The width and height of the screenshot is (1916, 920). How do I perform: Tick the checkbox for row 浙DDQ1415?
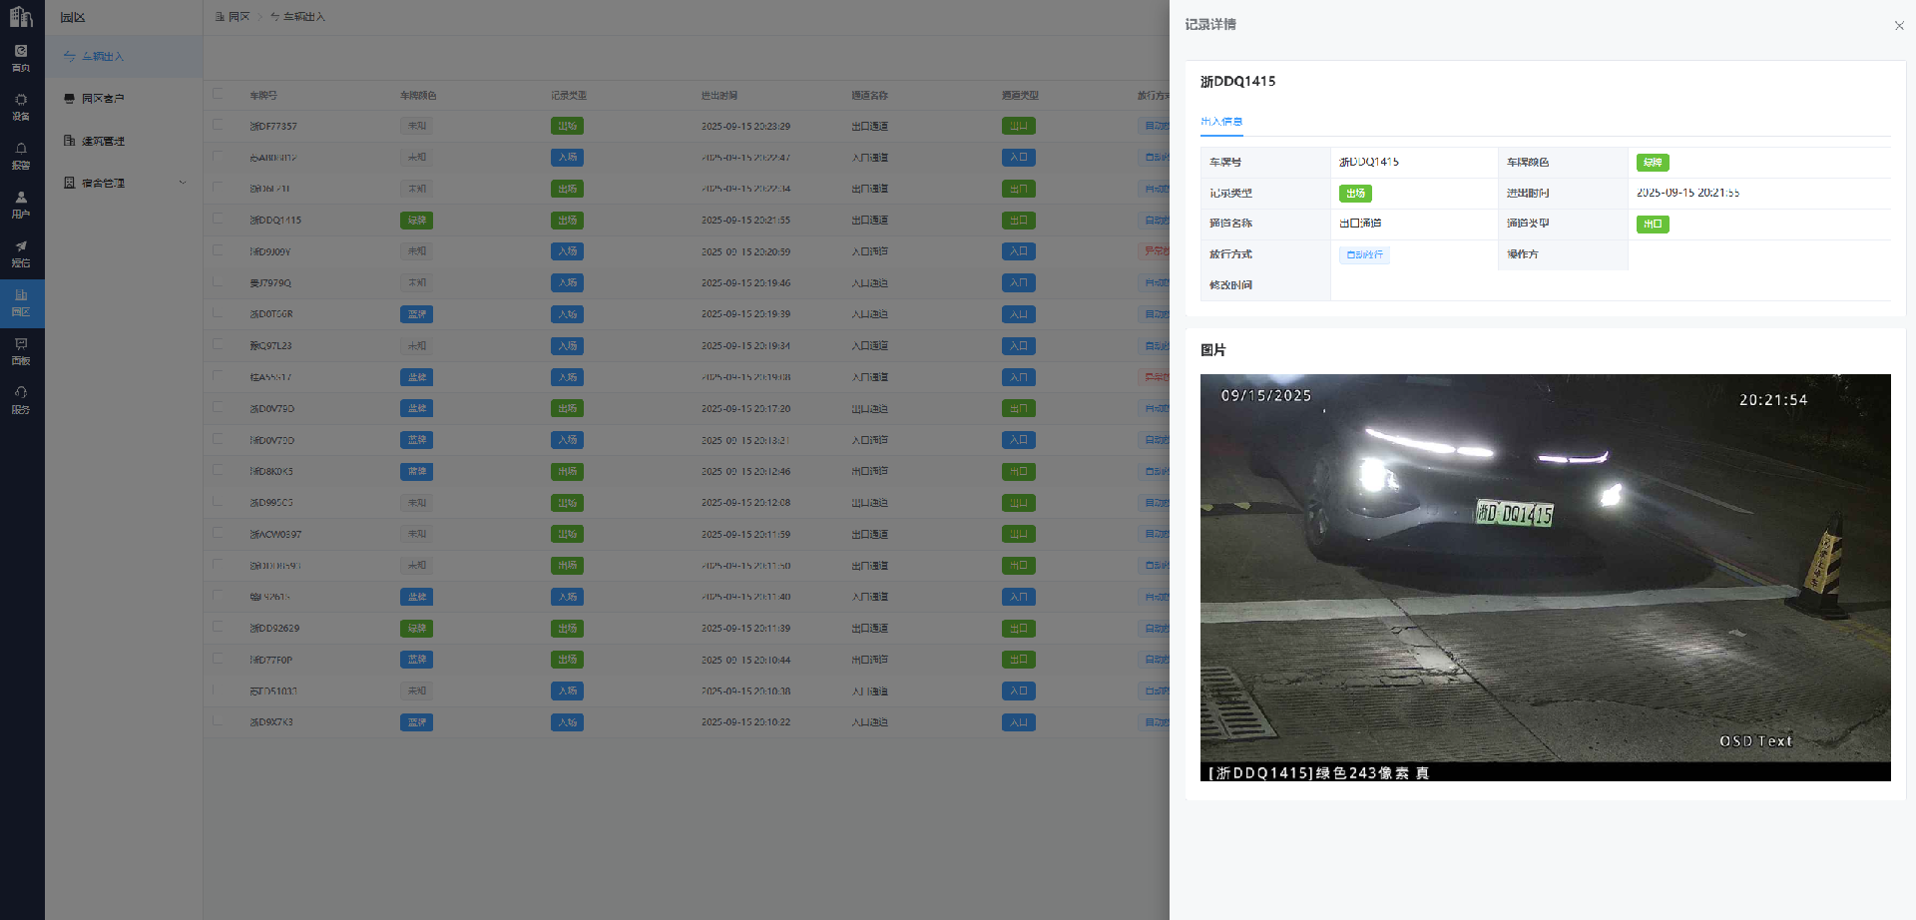tap(218, 220)
